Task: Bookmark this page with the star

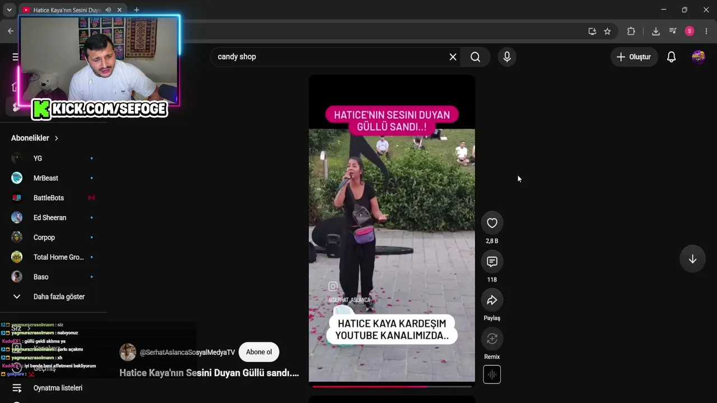Action: [607, 31]
